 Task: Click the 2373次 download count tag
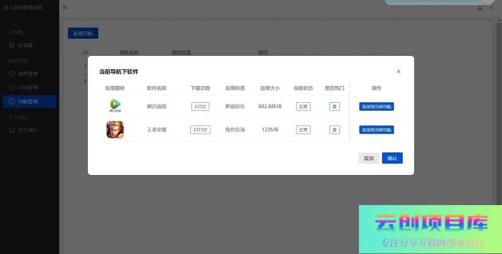(x=200, y=130)
